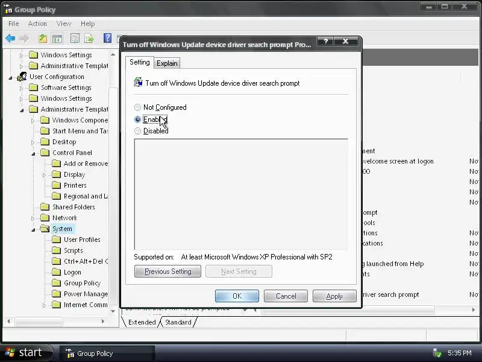Click the Printers folder icon
This screenshot has height=362, width=482.
point(56,185)
